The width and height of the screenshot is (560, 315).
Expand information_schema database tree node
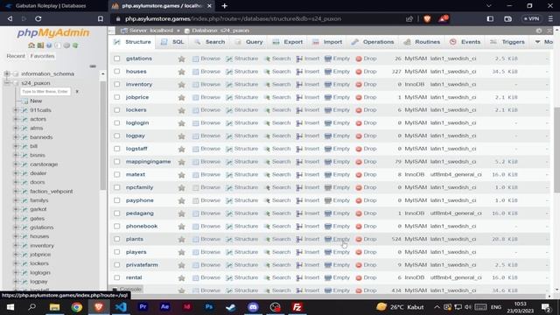click(x=7, y=73)
